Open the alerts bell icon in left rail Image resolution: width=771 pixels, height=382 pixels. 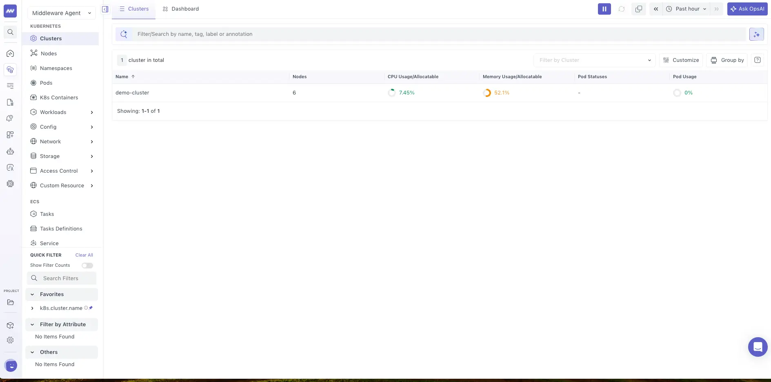click(x=10, y=119)
